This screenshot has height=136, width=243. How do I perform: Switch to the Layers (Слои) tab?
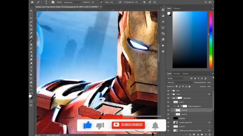pyautogui.click(x=169, y=74)
